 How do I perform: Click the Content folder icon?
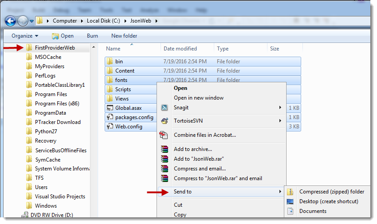pos(110,71)
